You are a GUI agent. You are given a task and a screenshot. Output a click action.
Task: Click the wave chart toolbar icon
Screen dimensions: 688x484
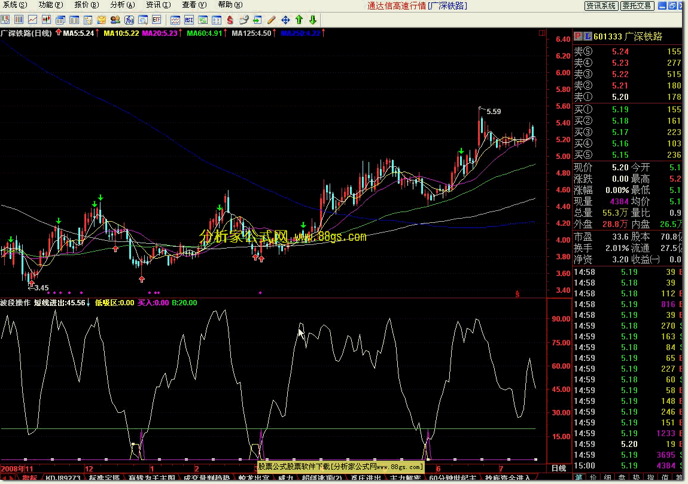(x=175, y=20)
